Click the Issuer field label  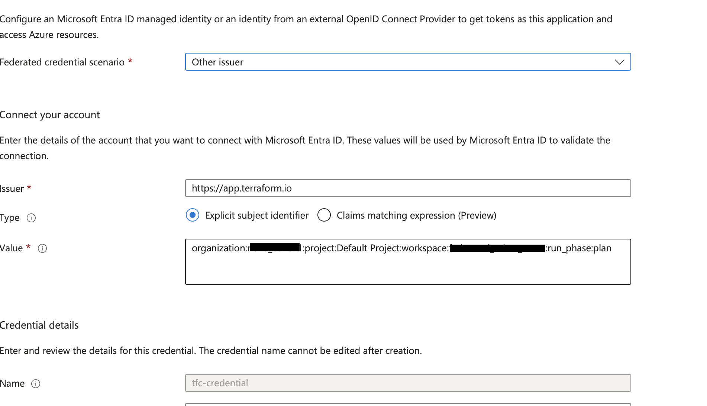12,188
